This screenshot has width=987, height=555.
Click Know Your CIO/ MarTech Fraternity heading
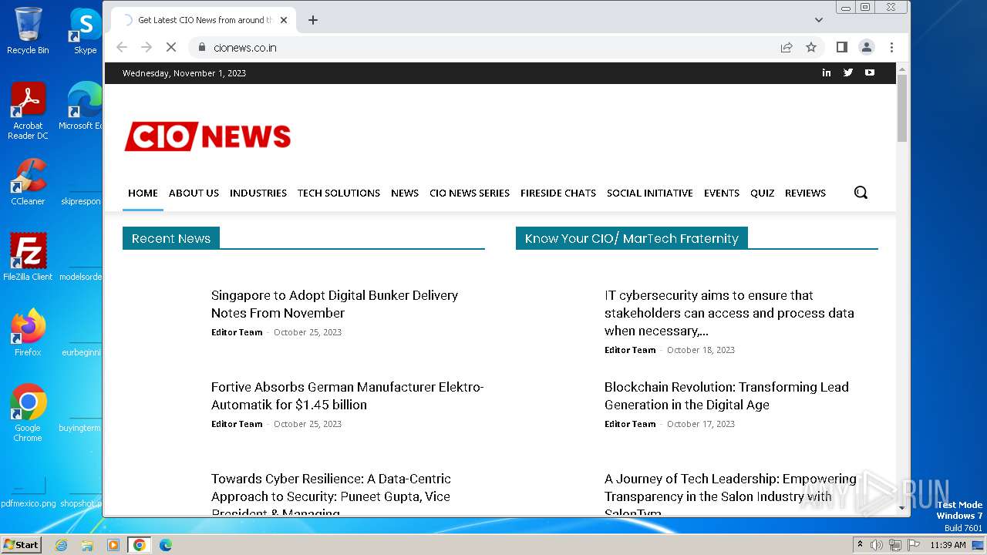(632, 238)
